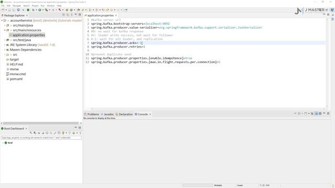Image resolution: width=335 pixels, height=188 pixels.
Task: Click on the enable.idempotence property line
Action: pos(142,58)
